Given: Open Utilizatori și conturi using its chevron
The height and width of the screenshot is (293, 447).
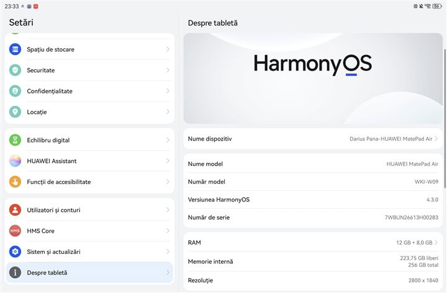Looking at the screenshot, I should coord(168,210).
